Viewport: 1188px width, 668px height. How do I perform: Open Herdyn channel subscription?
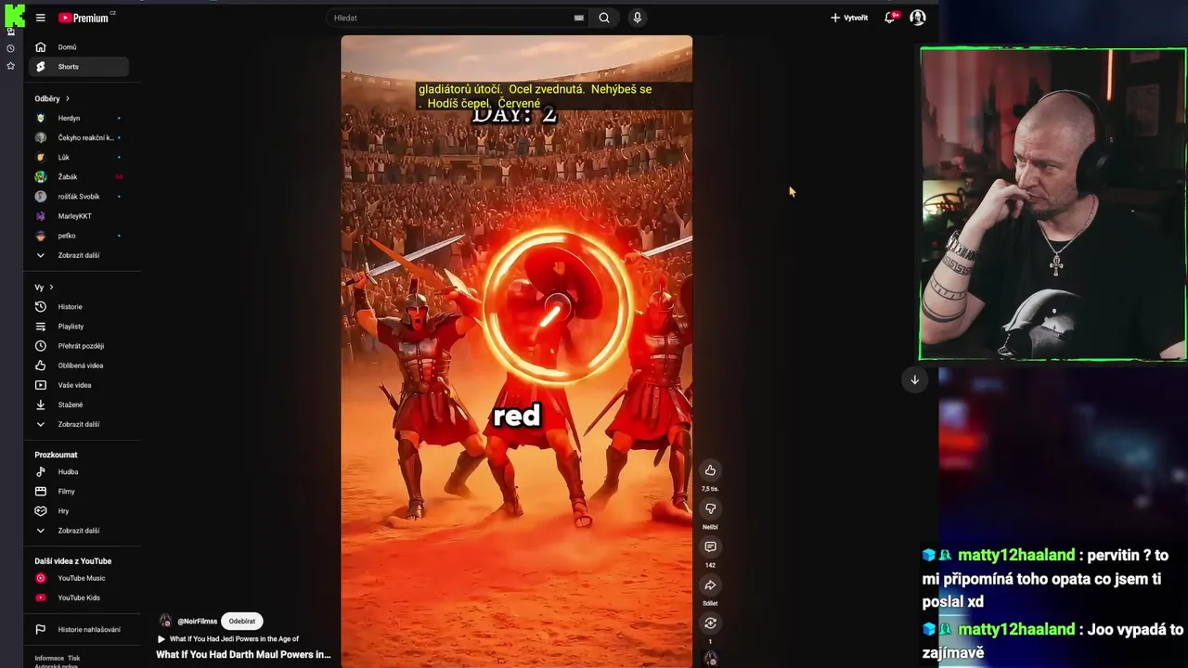[x=79, y=118]
